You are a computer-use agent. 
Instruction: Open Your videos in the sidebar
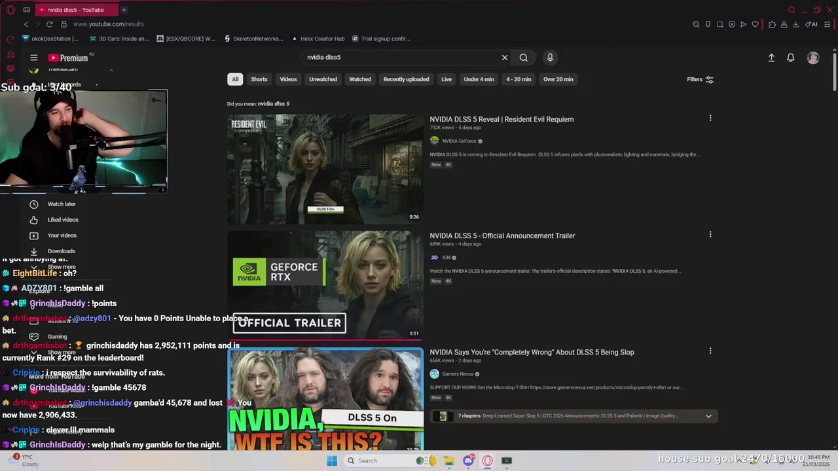tap(62, 235)
